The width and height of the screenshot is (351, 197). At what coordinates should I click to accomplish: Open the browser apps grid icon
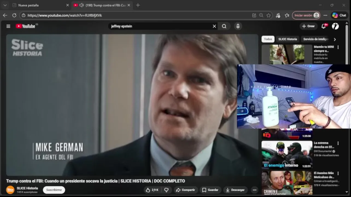[x=254, y=15]
